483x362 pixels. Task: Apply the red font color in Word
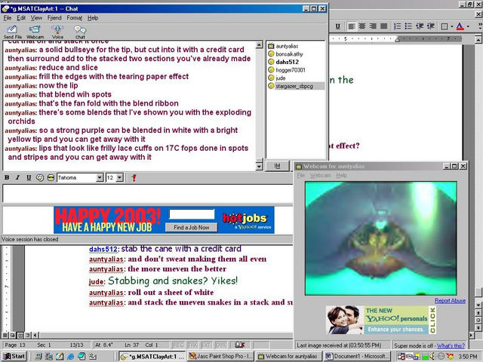tap(460, 26)
